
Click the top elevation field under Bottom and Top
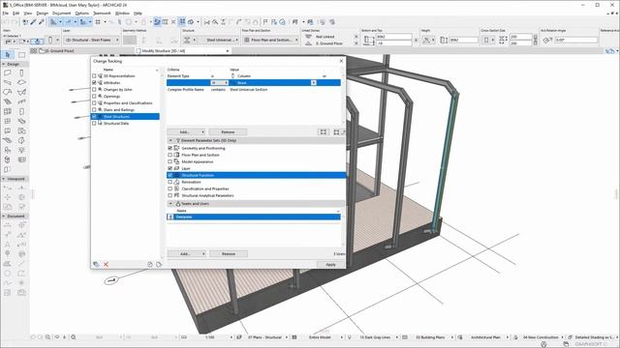394,37
